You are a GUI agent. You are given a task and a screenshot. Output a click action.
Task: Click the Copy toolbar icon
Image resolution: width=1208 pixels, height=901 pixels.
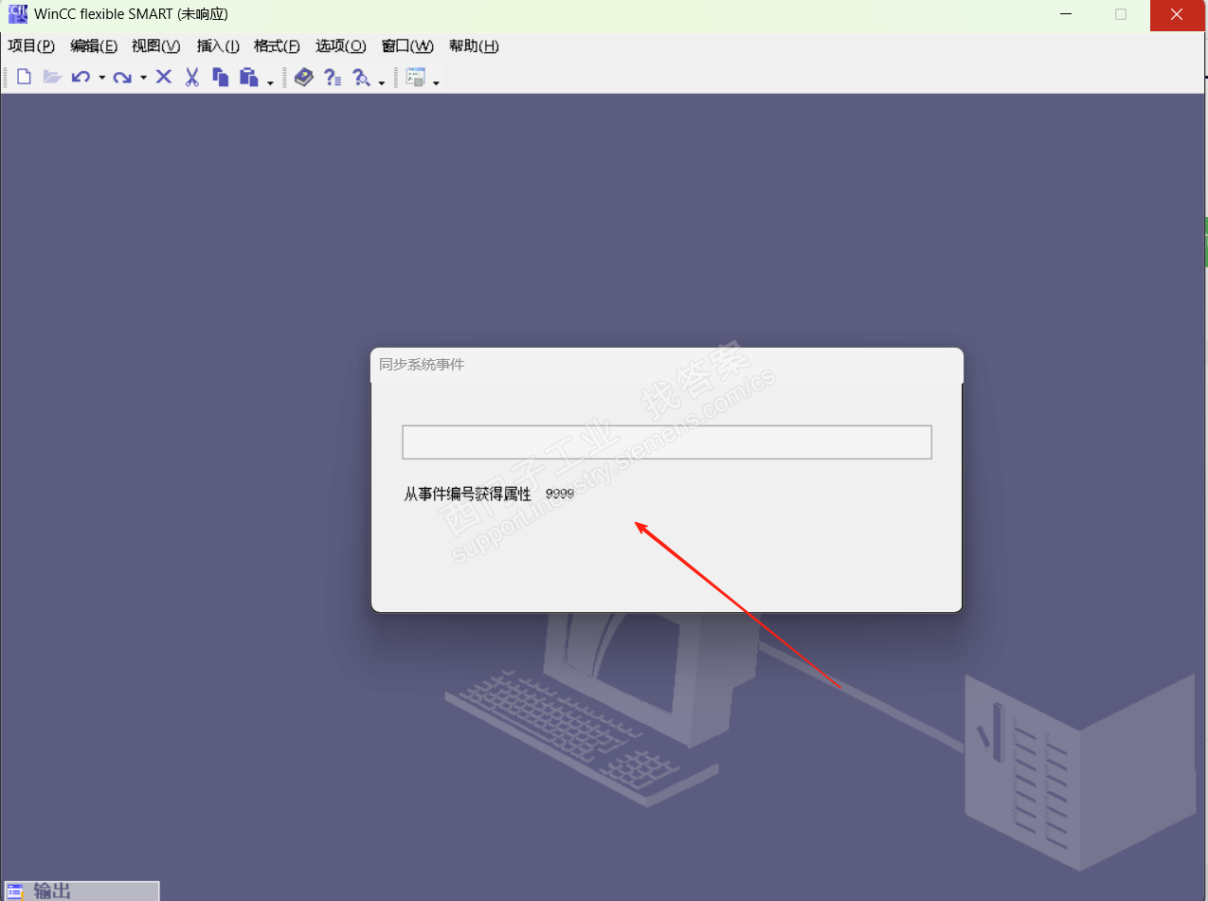(221, 78)
